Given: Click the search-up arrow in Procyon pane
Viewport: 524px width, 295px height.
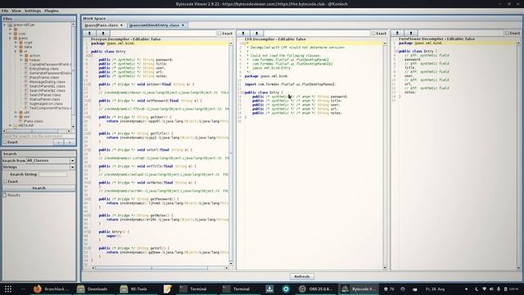Looking at the screenshot, I should pyautogui.click(x=103, y=33).
